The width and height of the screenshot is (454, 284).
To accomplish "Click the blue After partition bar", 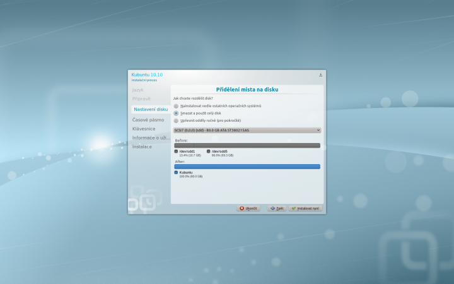I will (247, 167).
